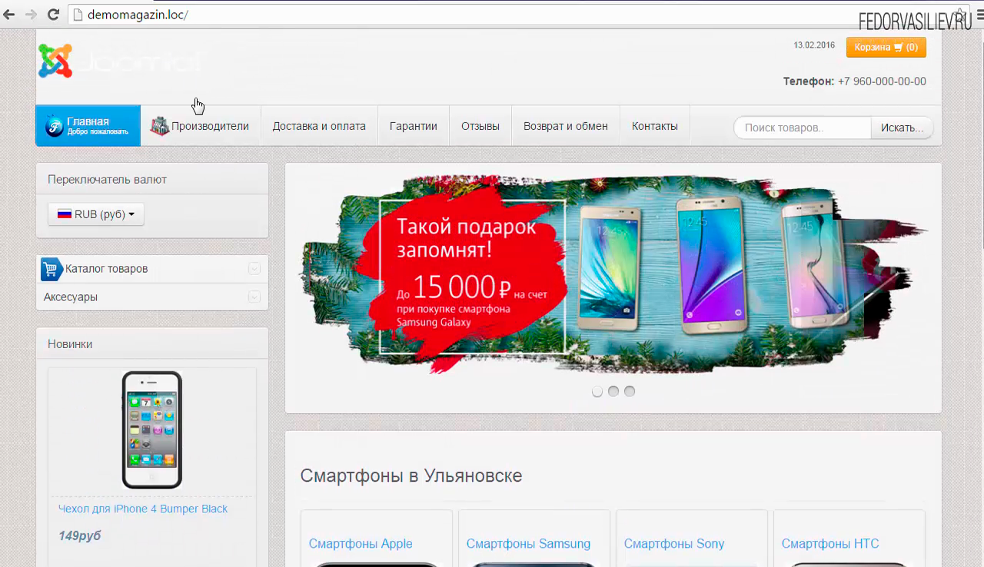
Task: Open the Смартфоны HTC category
Action: point(830,544)
